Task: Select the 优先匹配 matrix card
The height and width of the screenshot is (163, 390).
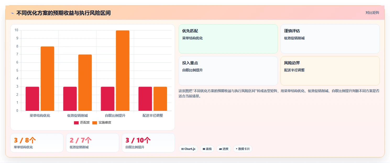Action: [x=228, y=39]
